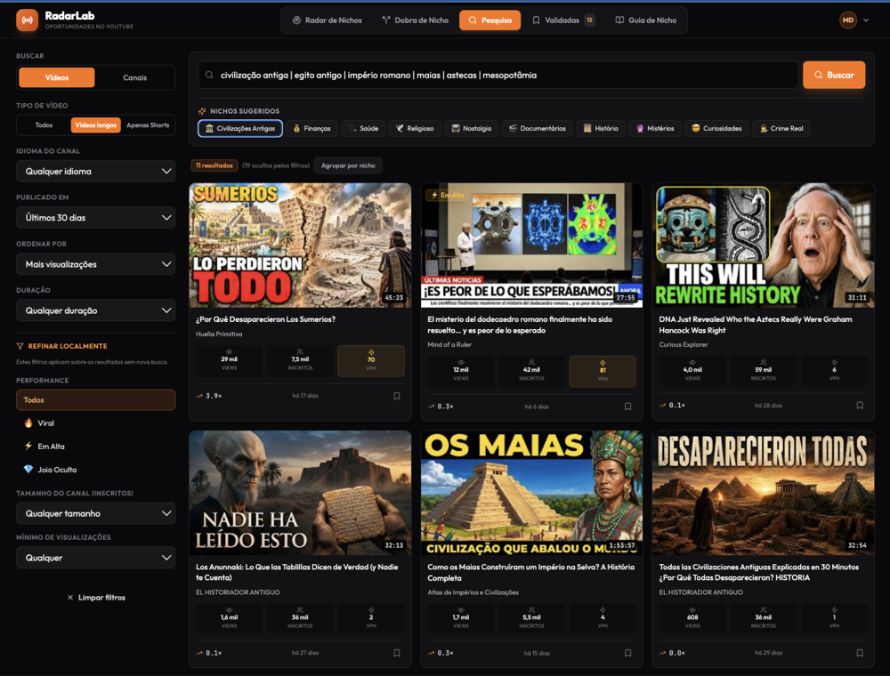Open Últimos 30 dias dropdown
Screen dimensions: 890x676
(x=95, y=218)
